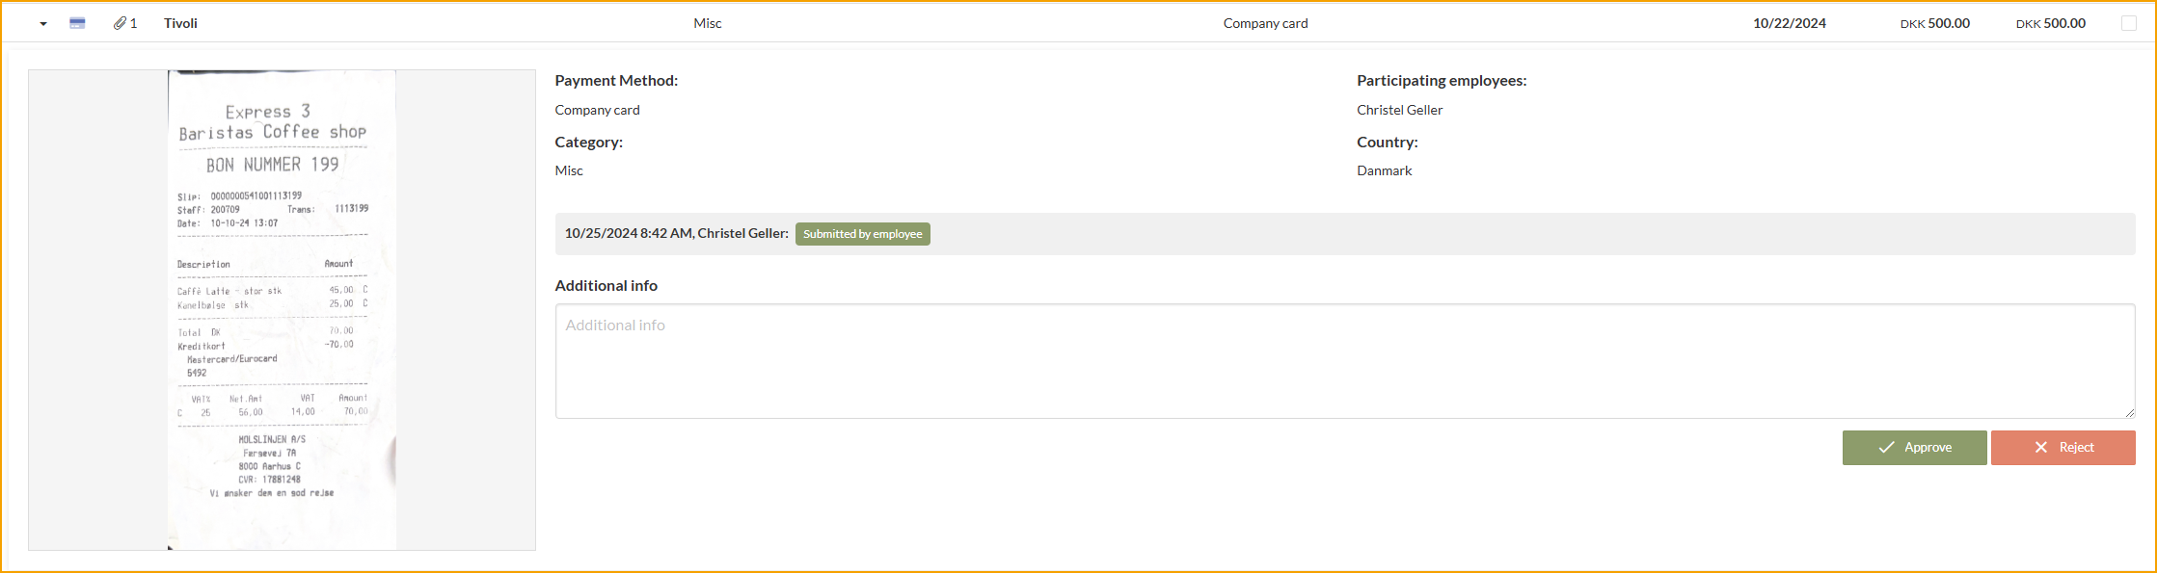Reject the Tivoli expense
Viewport: 2157px width, 573px height.
2063,447
